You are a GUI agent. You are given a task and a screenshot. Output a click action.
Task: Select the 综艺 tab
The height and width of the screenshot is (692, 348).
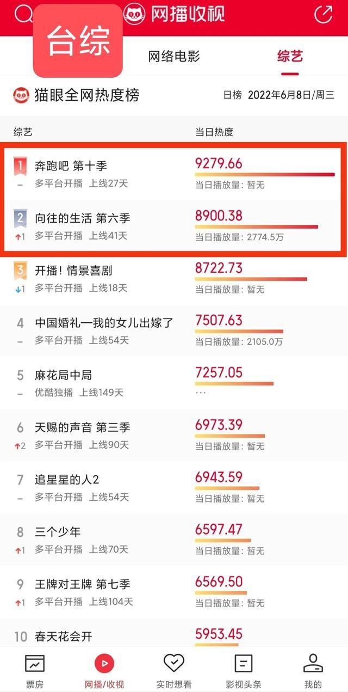click(290, 56)
